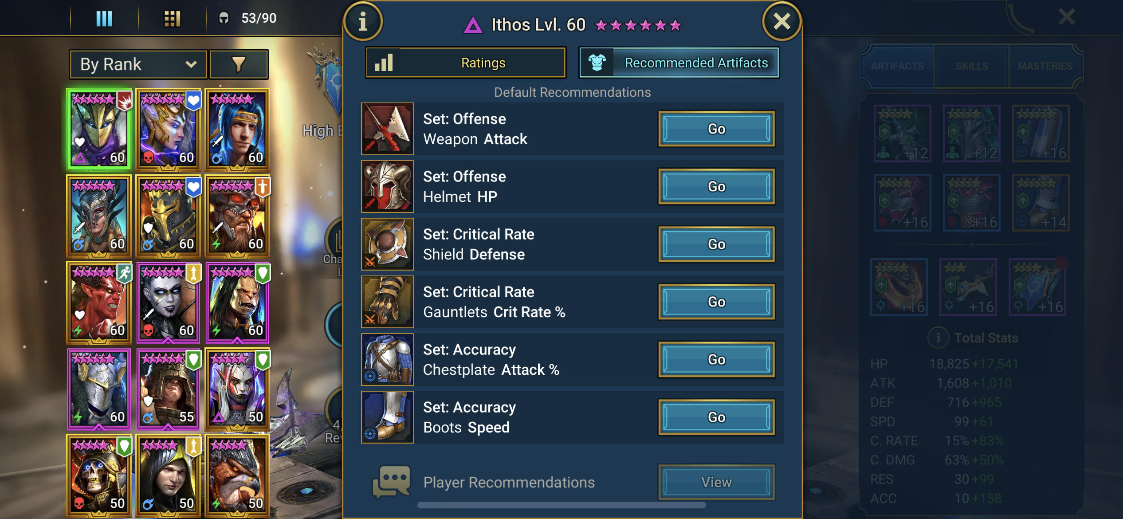Select the Offense Helmet artifact icon

tap(387, 186)
